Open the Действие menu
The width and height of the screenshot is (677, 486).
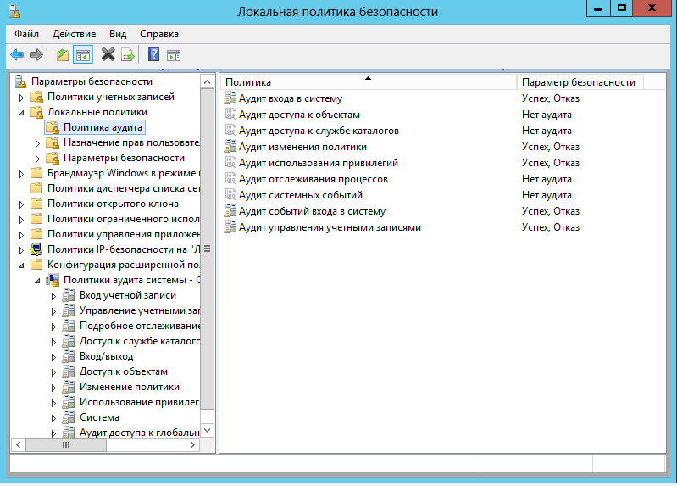coord(75,34)
